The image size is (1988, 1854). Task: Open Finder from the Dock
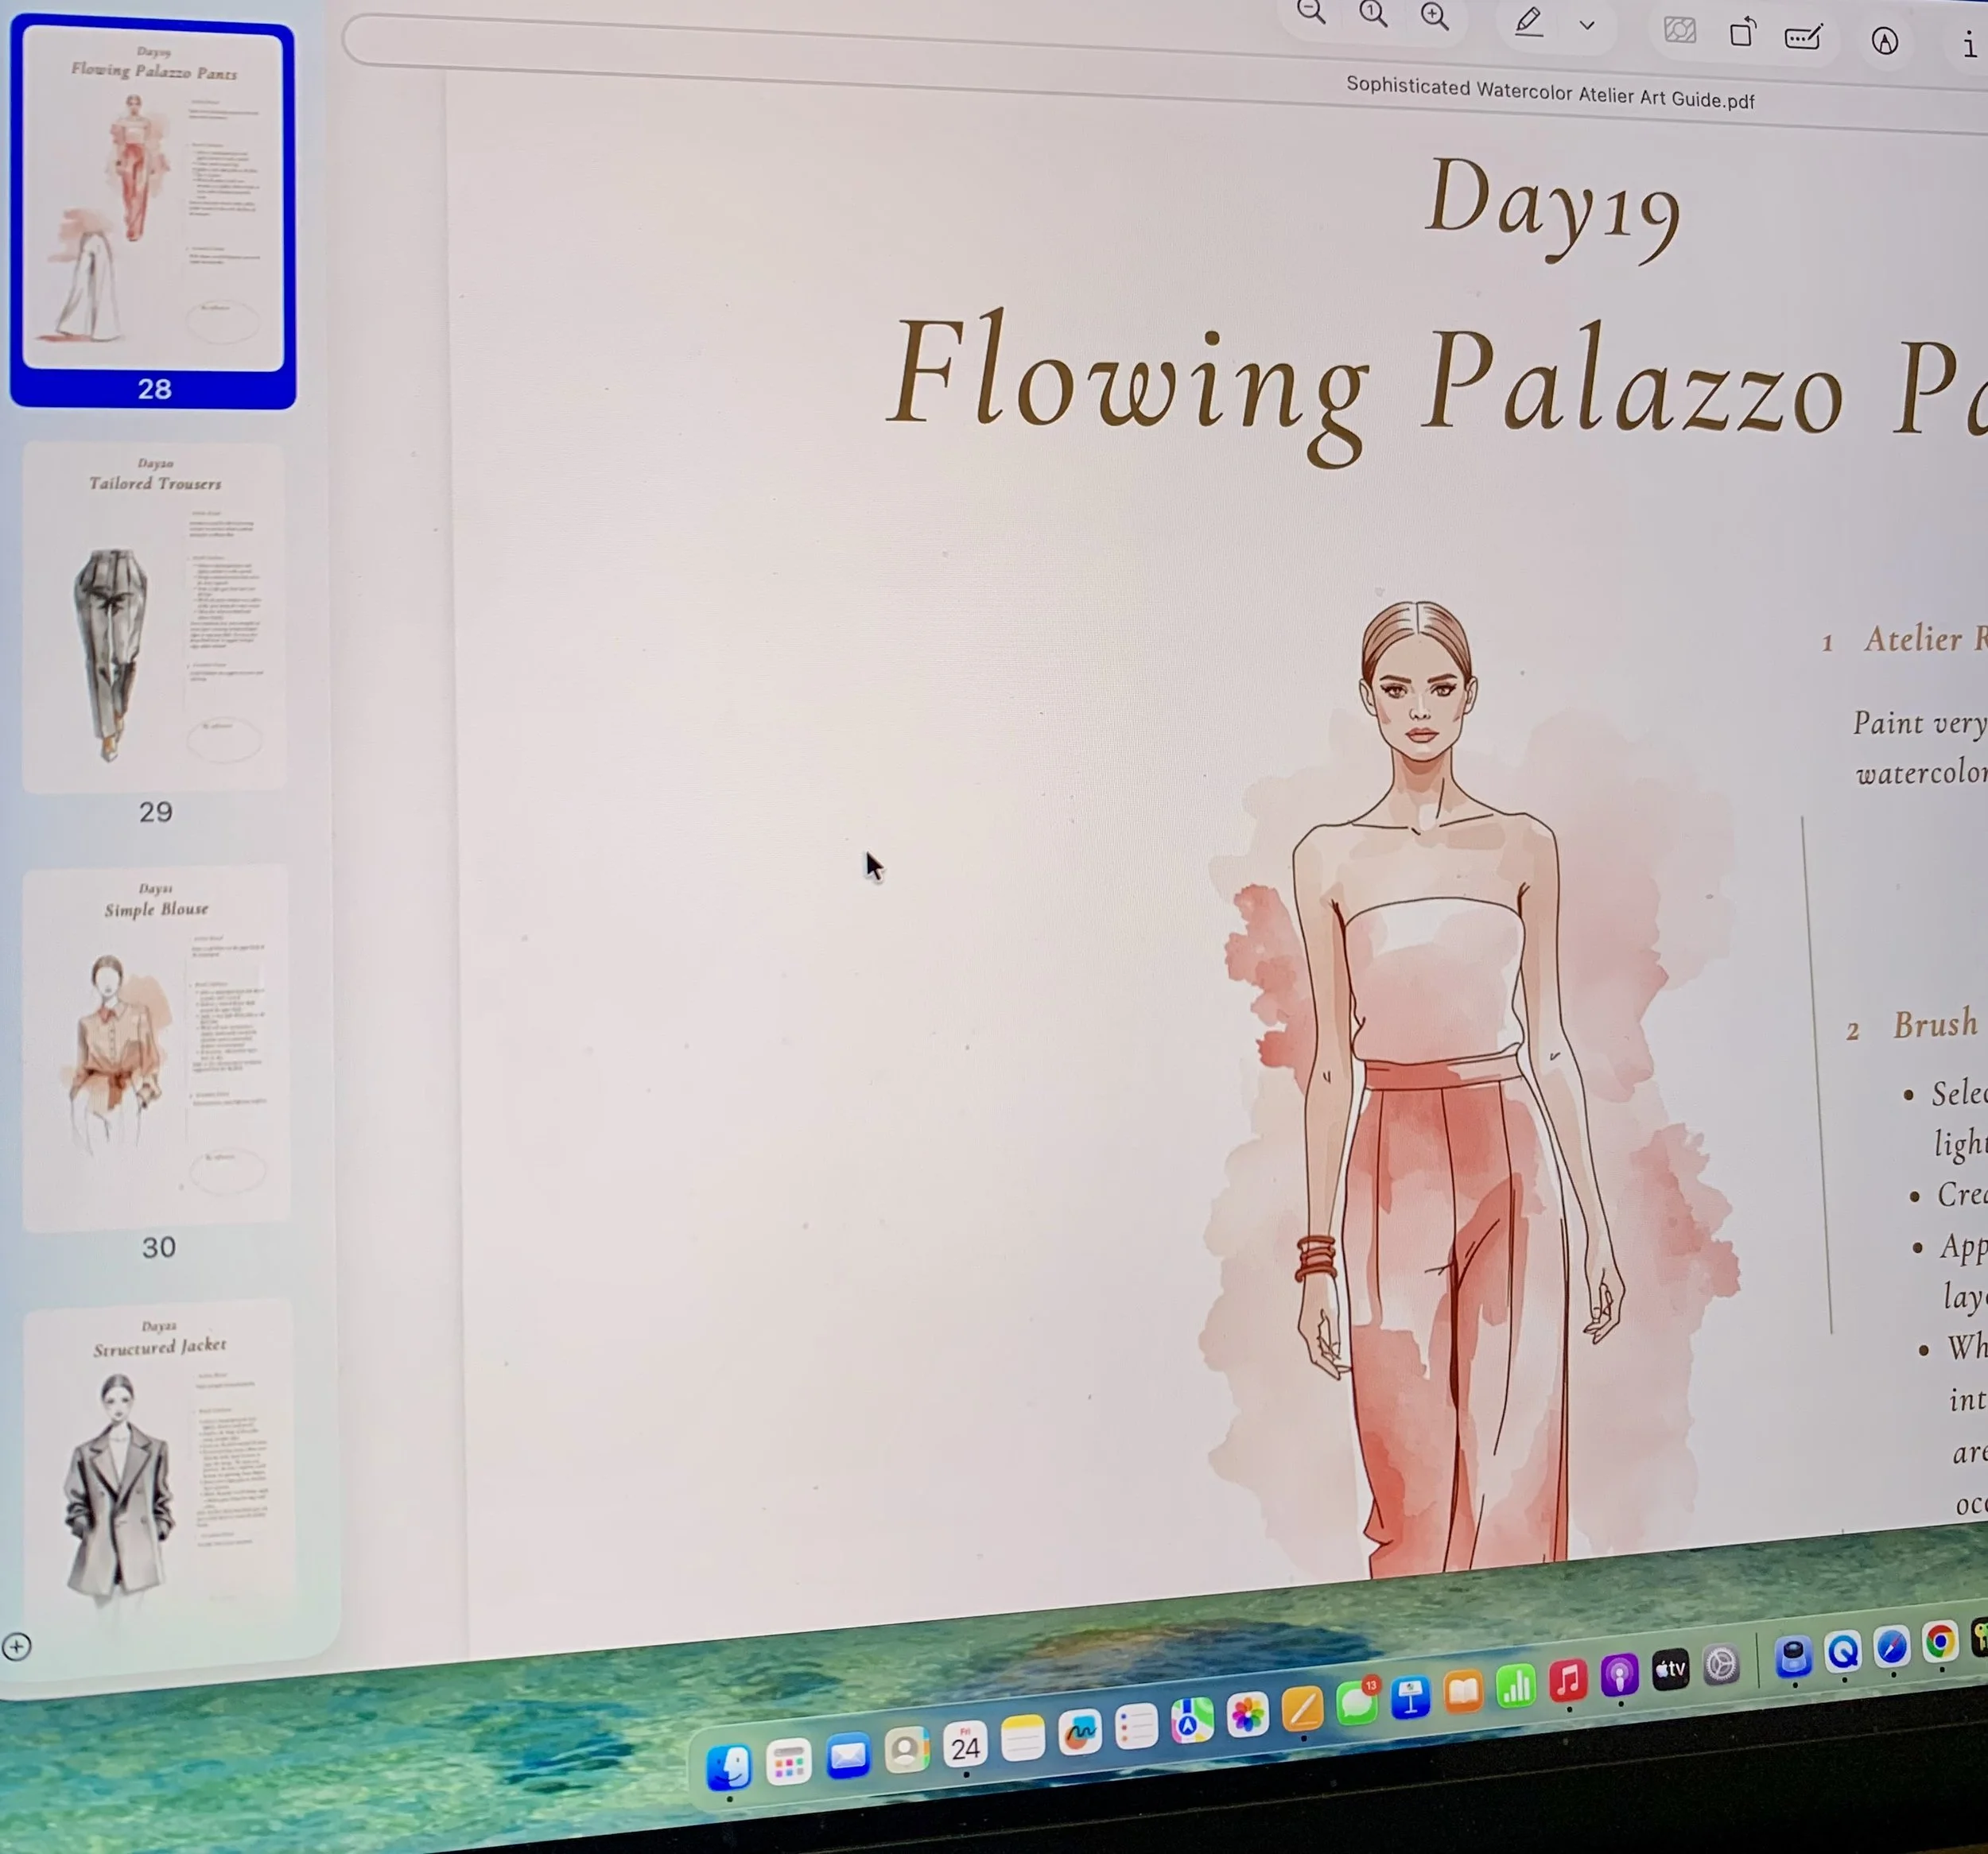click(729, 1767)
